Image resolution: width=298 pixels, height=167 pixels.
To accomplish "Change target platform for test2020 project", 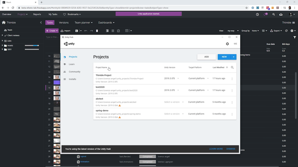I will 198,90.
